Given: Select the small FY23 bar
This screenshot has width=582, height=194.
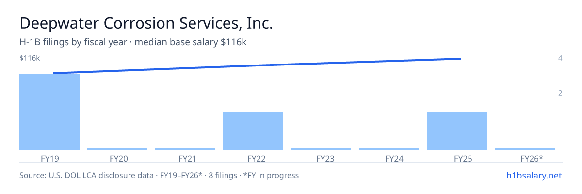Looking at the screenshot, I should coord(321,149).
